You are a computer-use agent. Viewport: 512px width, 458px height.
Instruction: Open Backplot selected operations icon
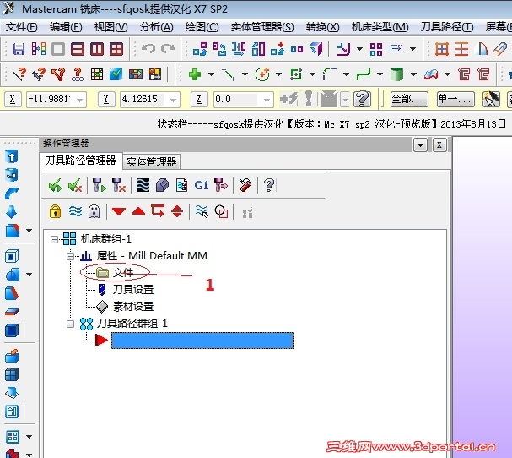pos(143,186)
